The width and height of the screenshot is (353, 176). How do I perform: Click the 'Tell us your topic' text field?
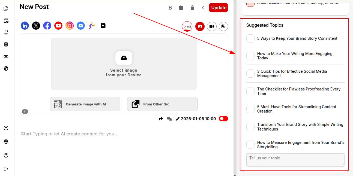point(295,160)
